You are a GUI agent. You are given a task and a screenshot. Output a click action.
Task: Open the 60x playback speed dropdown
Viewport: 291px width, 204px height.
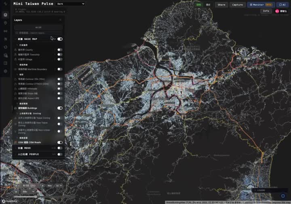click(x=28, y=191)
